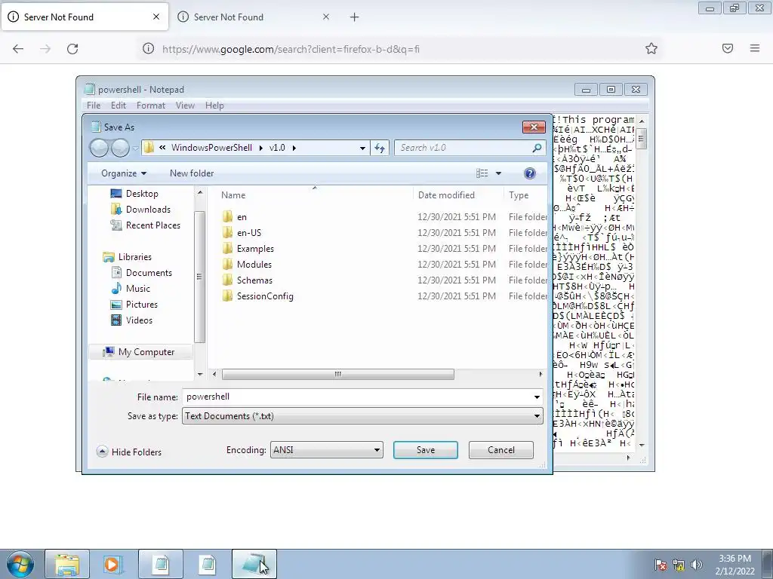Click the Firefox back arrow button
Viewport: 773px width, 579px height.
coord(18,49)
